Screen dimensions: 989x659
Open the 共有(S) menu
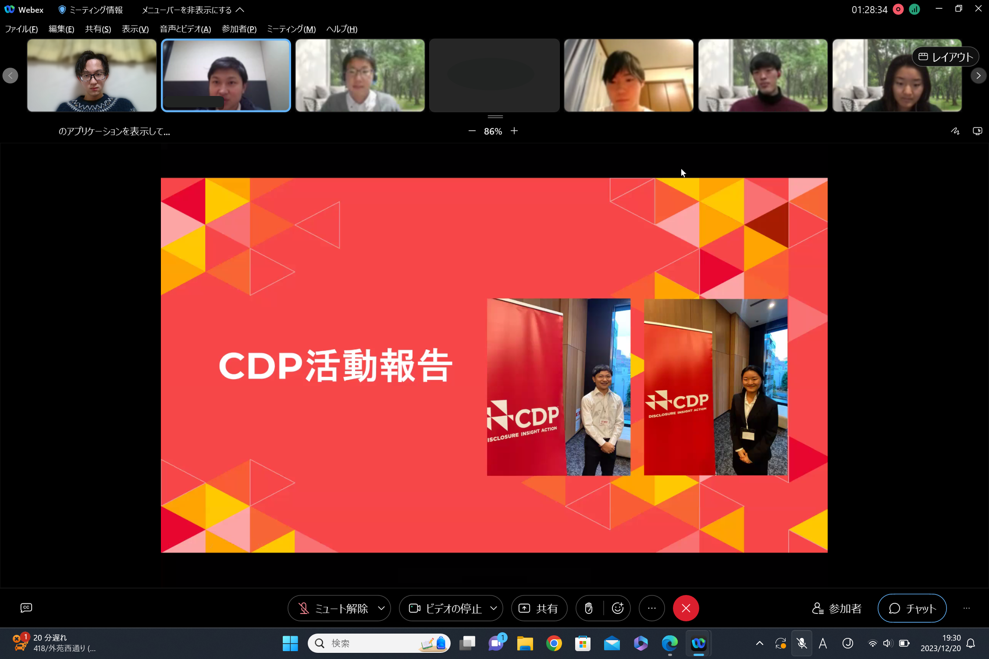pos(98,29)
